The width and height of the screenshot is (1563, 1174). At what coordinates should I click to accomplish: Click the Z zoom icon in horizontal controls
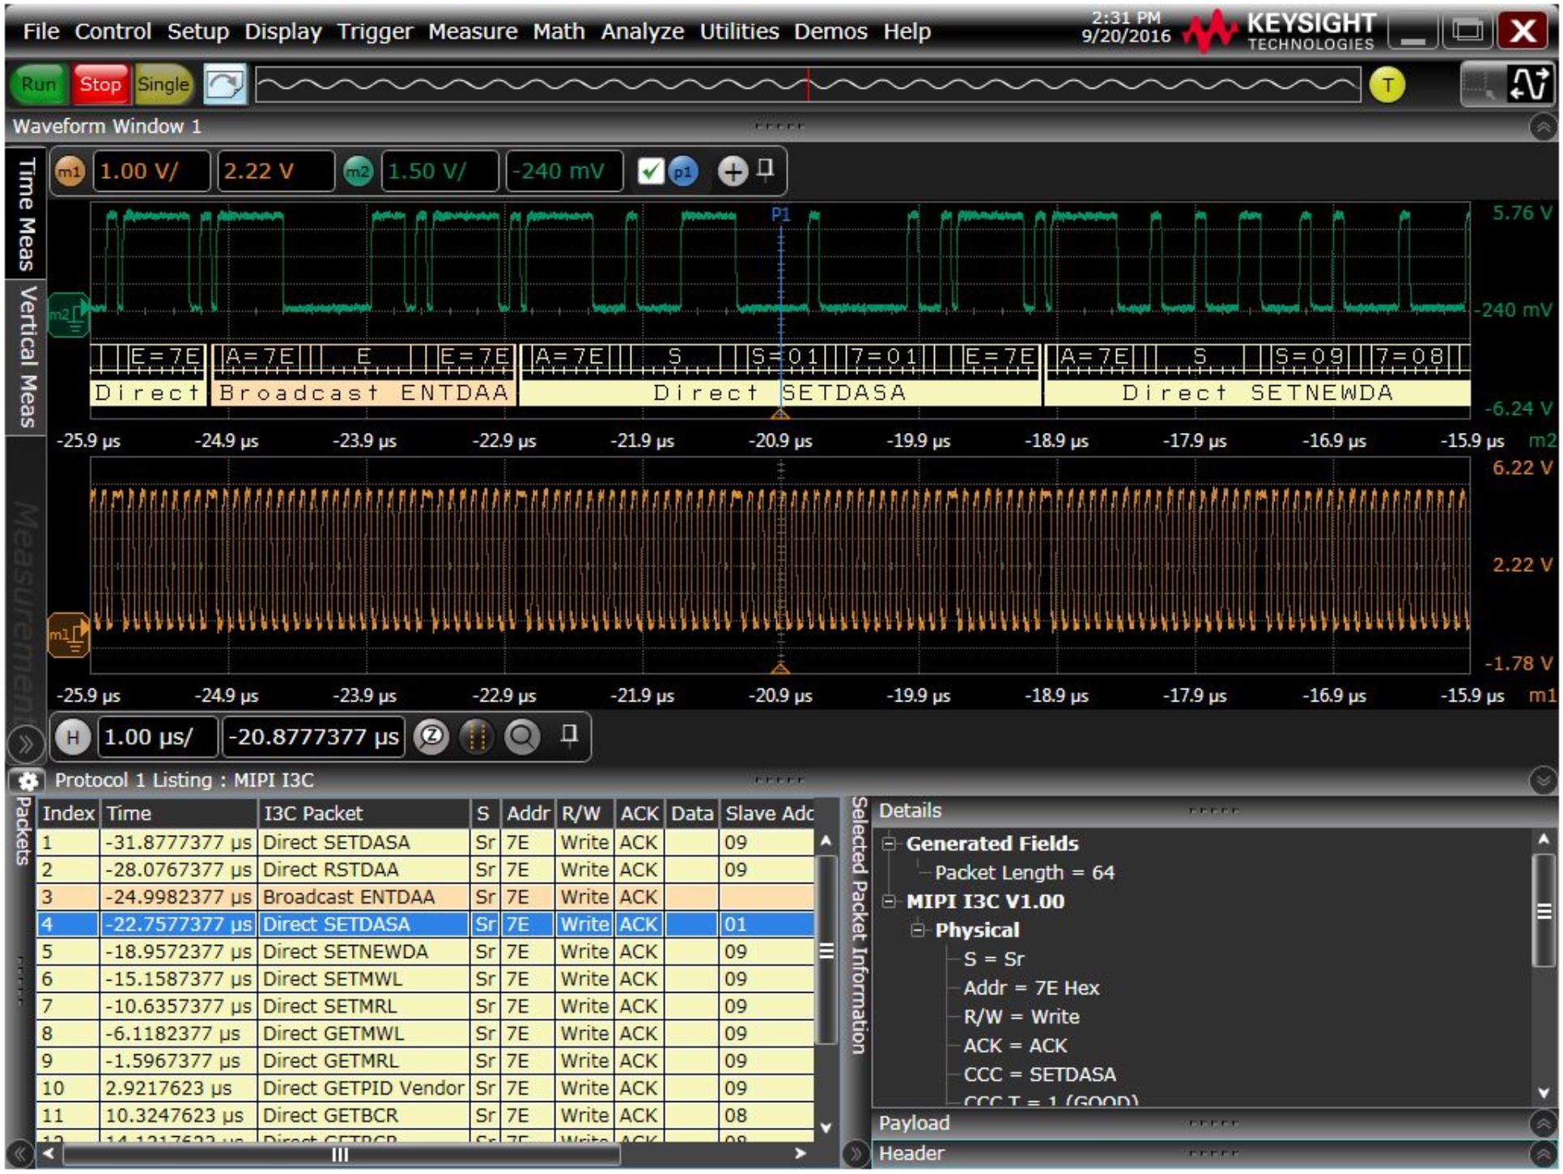pos(433,737)
